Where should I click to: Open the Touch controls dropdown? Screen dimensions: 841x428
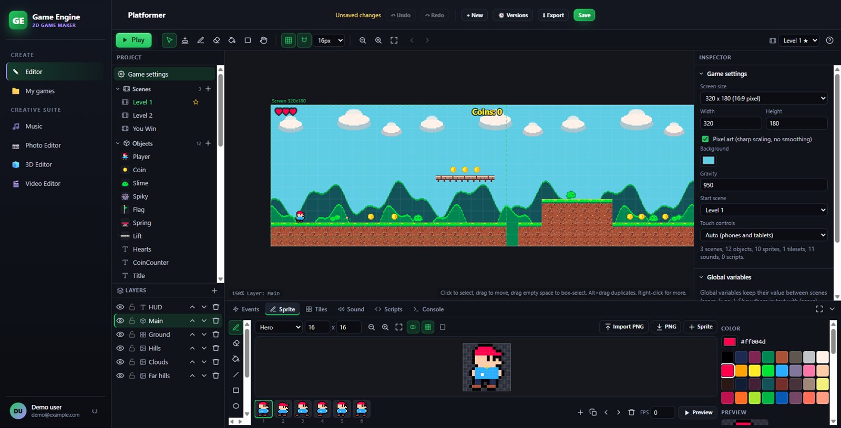764,235
